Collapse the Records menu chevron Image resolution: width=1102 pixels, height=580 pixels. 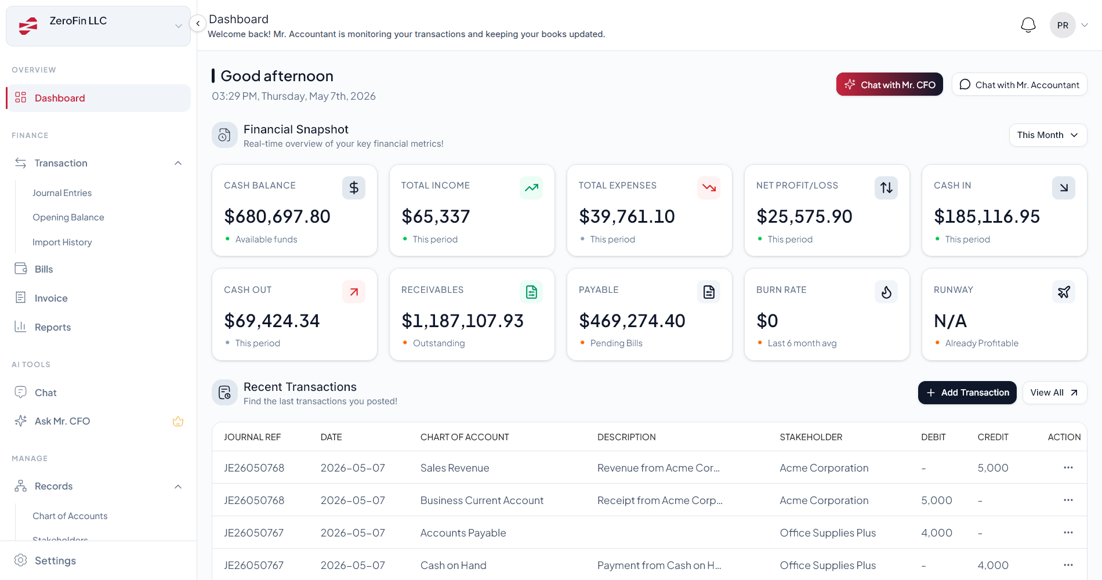pyautogui.click(x=178, y=486)
